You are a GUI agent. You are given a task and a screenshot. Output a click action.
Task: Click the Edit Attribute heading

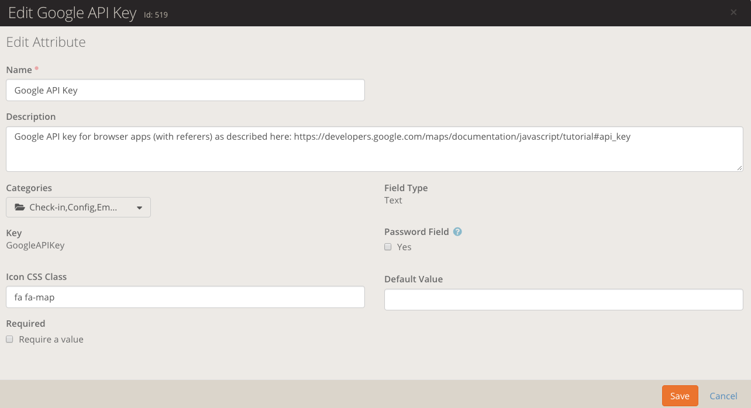coord(46,42)
